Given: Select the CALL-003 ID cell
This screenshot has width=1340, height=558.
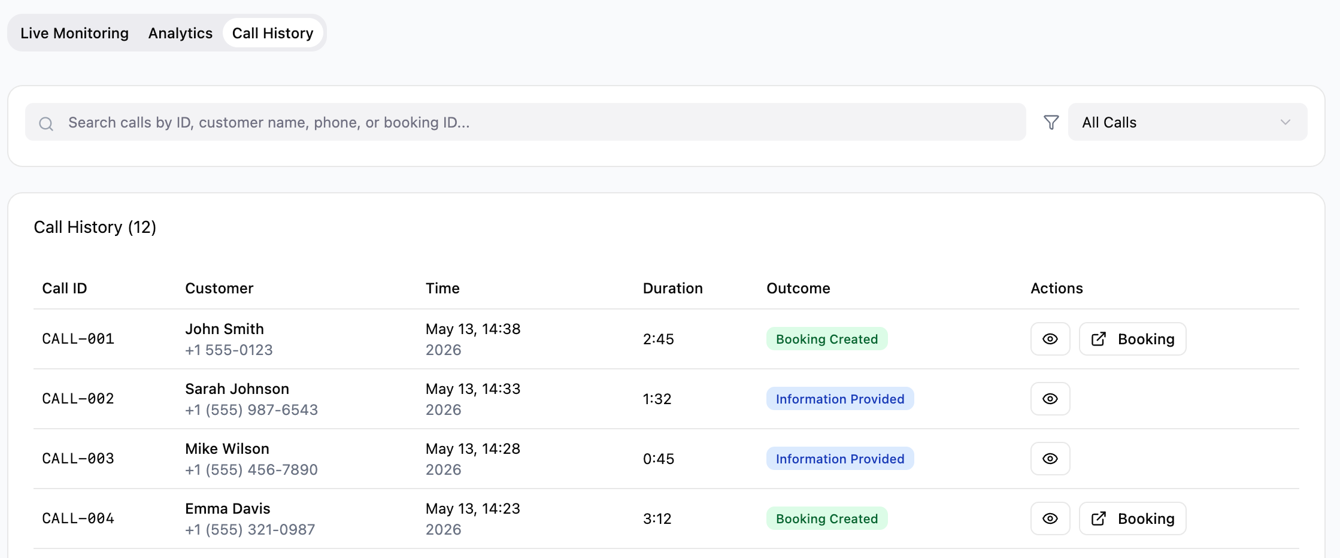Looking at the screenshot, I should (x=78, y=459).
